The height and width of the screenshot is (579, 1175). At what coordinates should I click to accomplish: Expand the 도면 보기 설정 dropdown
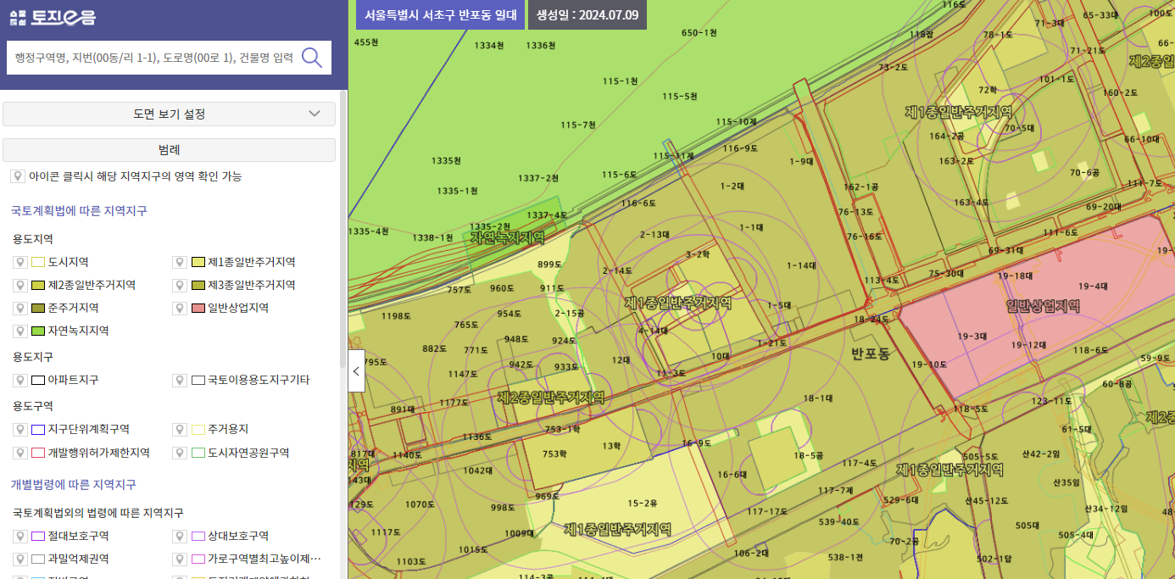tap(170, 114)
